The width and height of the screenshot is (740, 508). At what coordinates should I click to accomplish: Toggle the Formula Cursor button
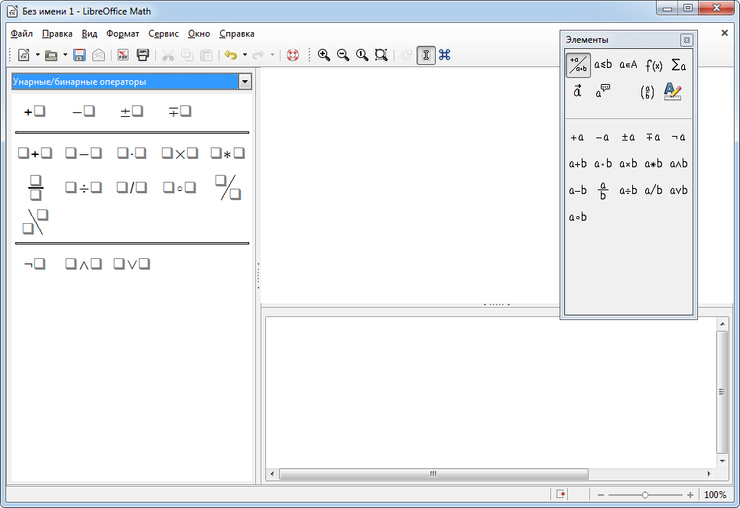[x=426, y=55]
